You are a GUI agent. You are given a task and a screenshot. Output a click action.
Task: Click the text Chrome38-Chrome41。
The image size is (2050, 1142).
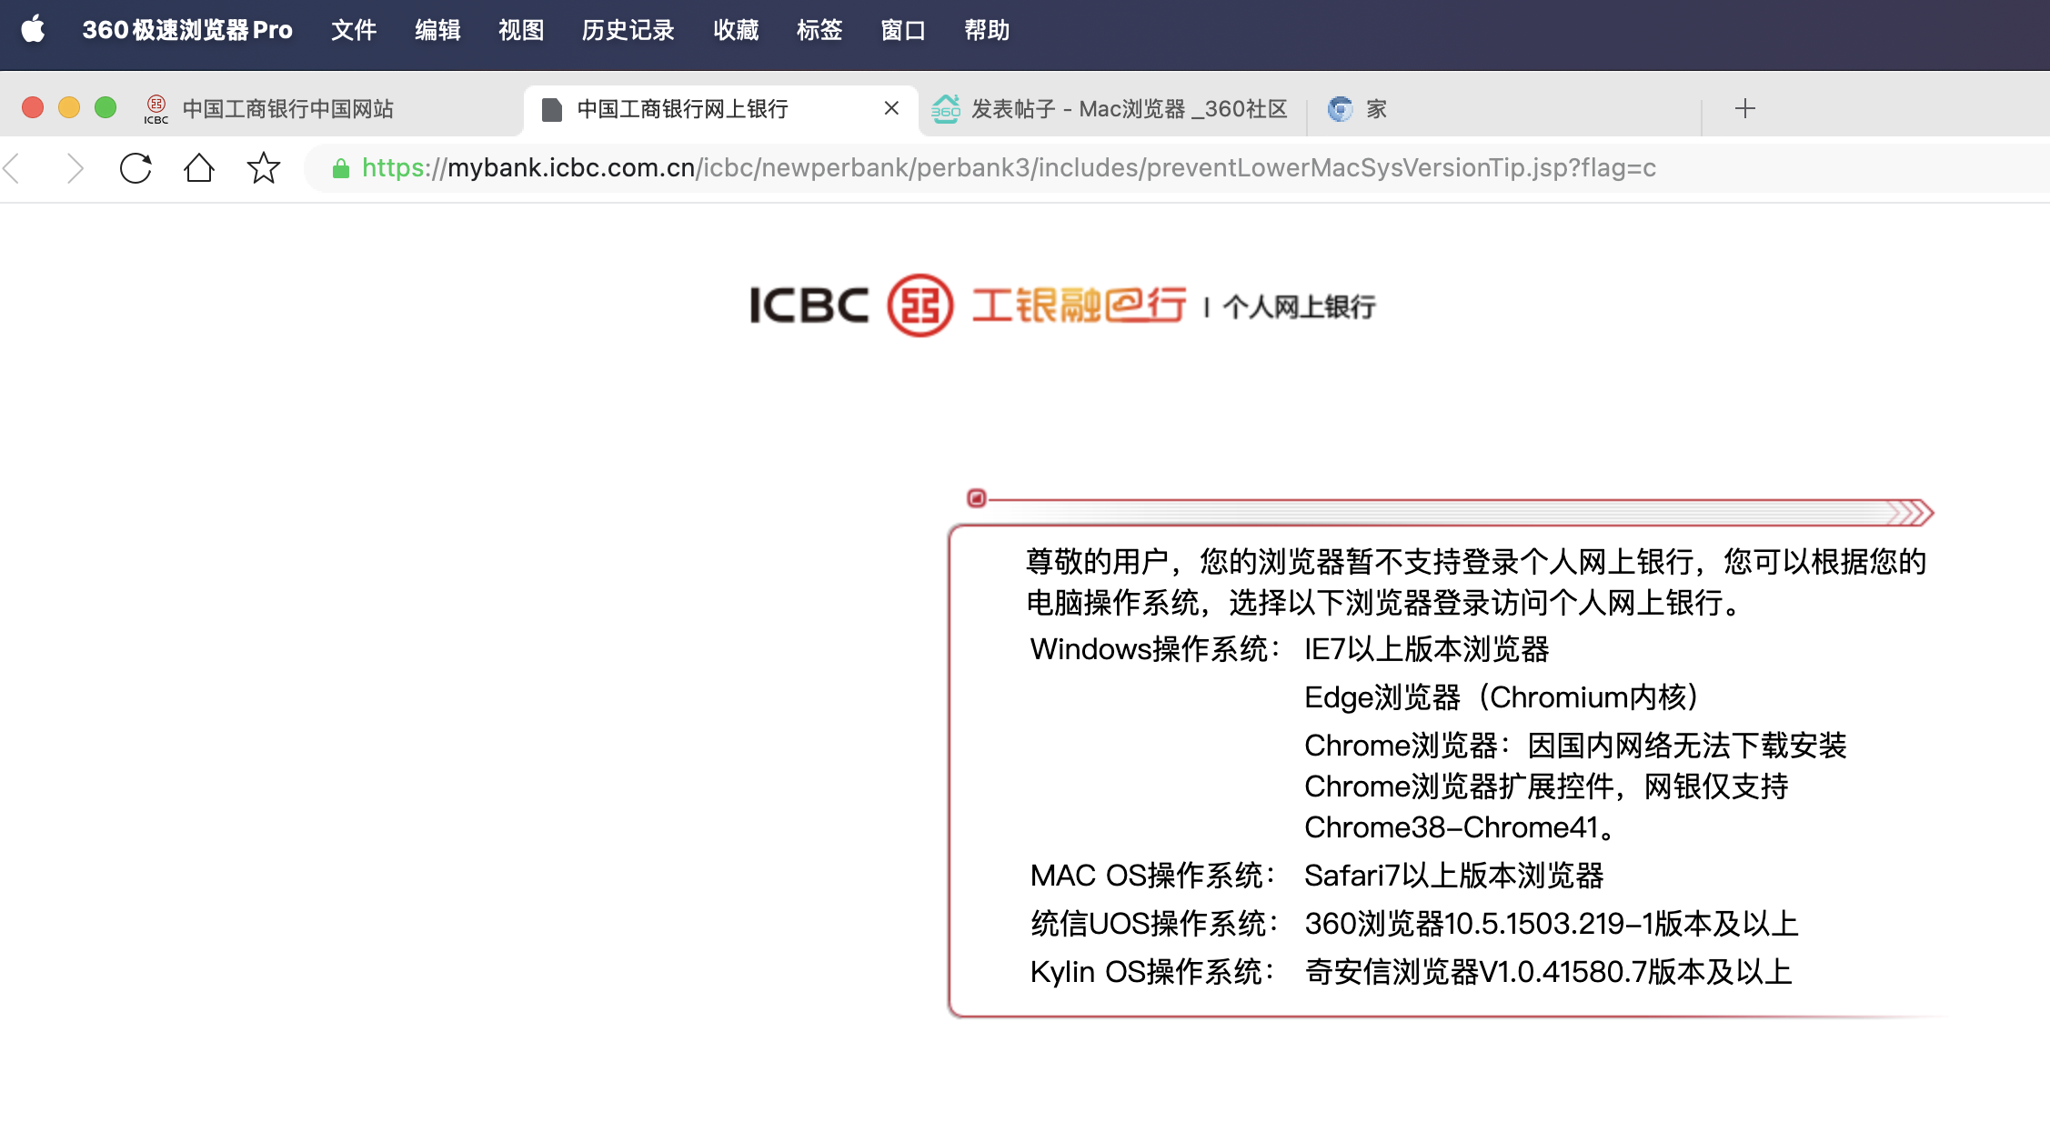click(x=1460, y=827)
